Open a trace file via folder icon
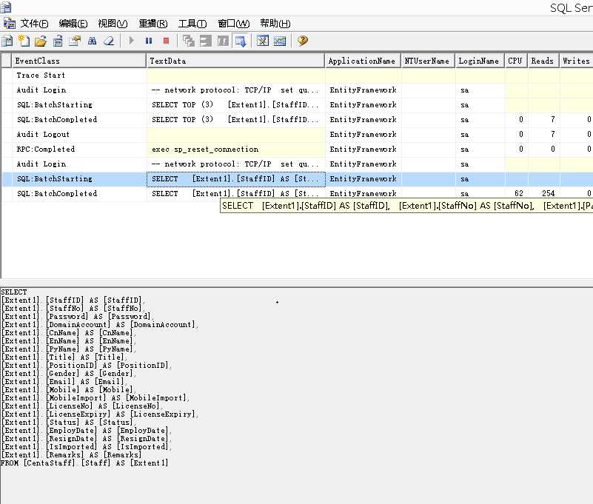This screenshot has width=593, height=504. [41, 41]
